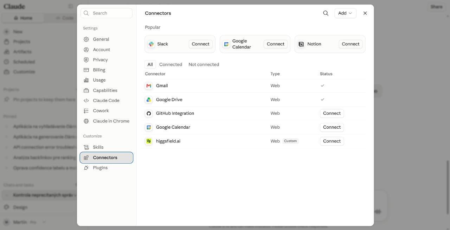Connect Slack from Popular section
Image resolution: width=450 pixels, height=230 pixels.
pyautogui.click(x=200, y=44)
